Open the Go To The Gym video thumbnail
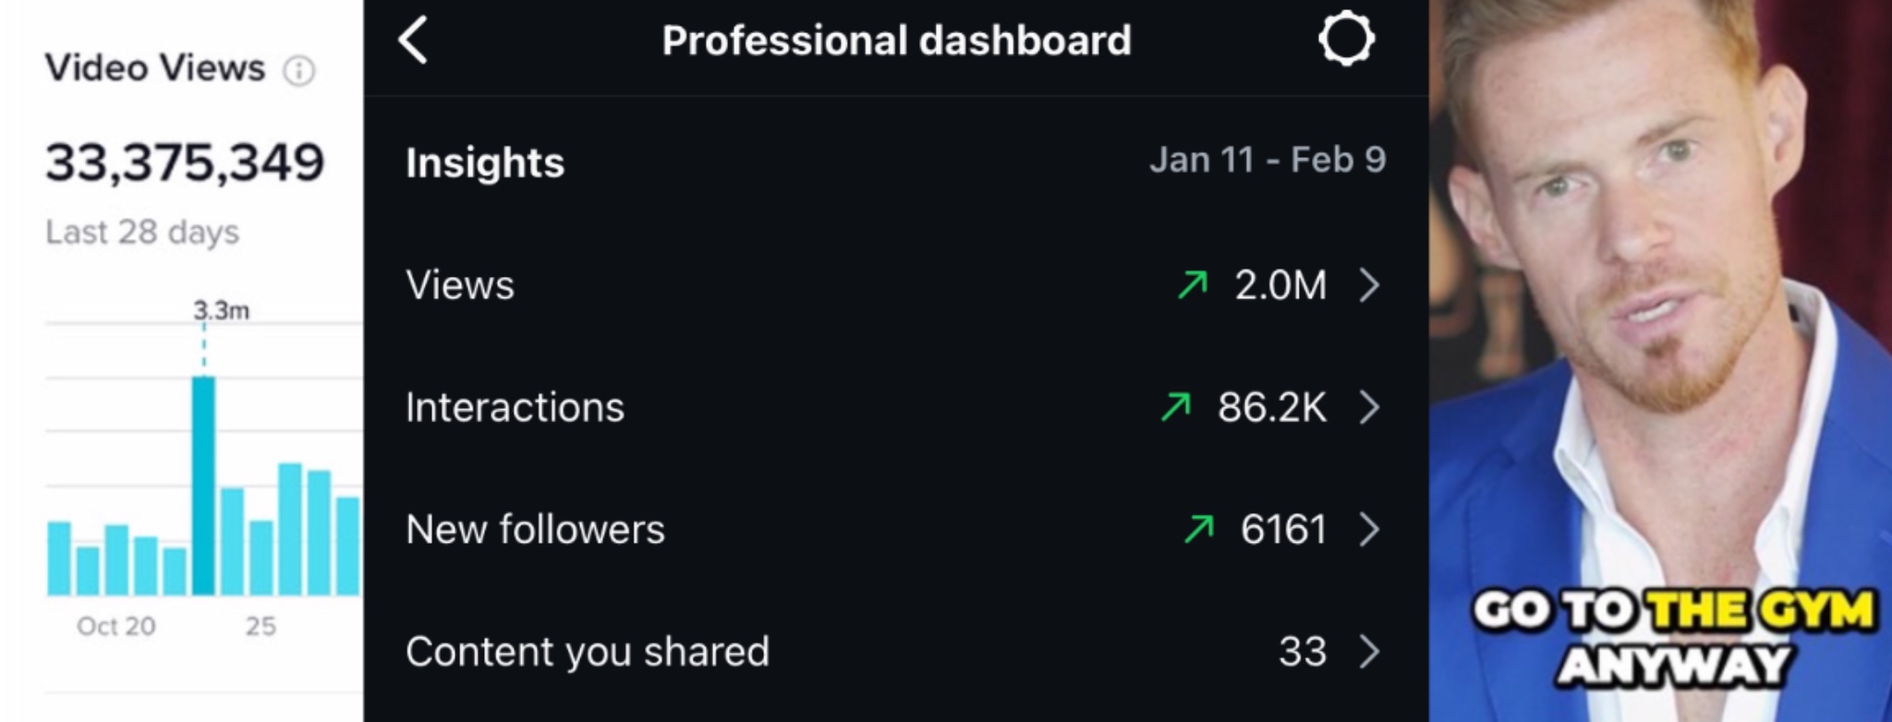Screen dimensions: 1892x722 pyautogui.click(x=1660, y=361)
